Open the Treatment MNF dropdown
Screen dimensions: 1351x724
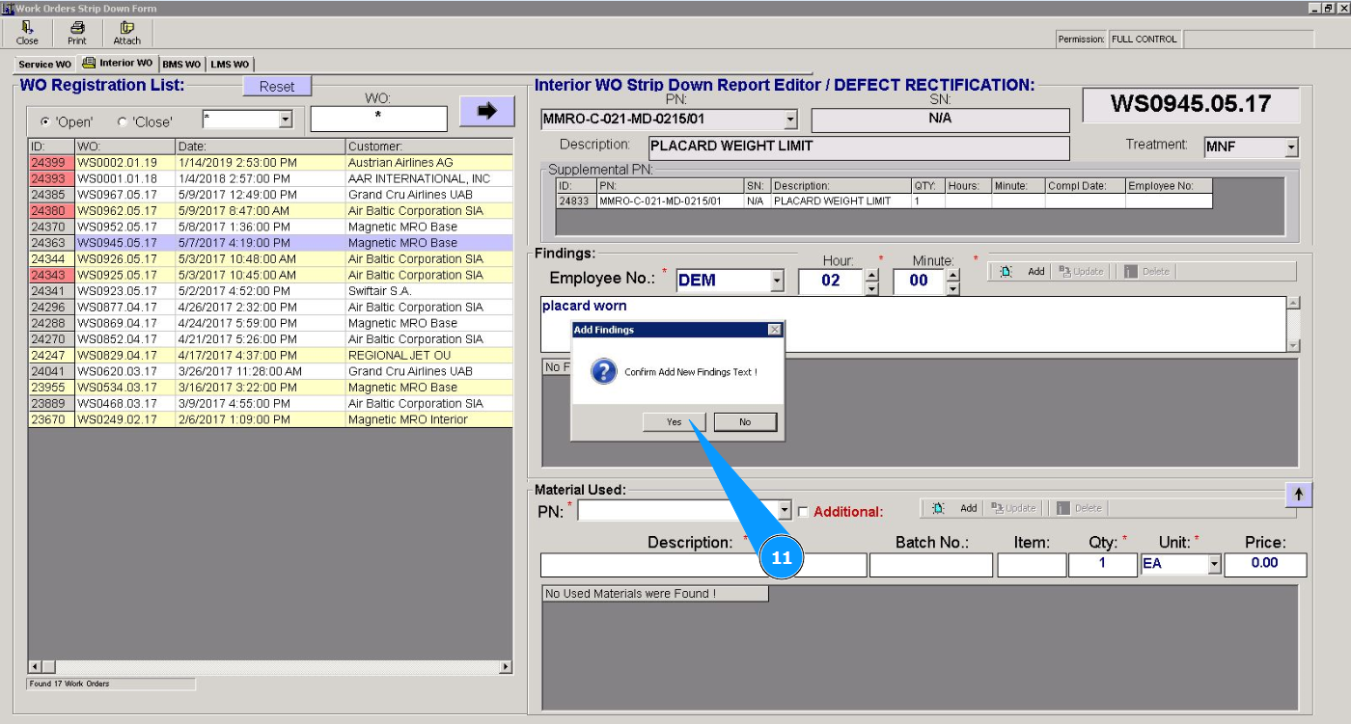pyautogui.click(x=1291, y=147)
